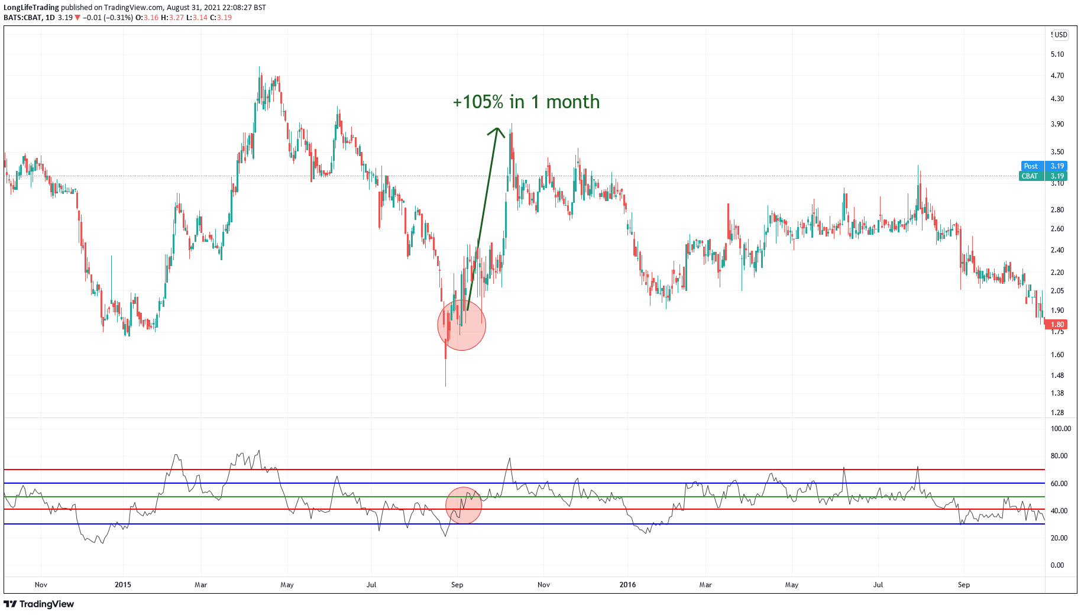Click the 1.90 price axis label
Screen dimensions: 1081x615
1057,310
